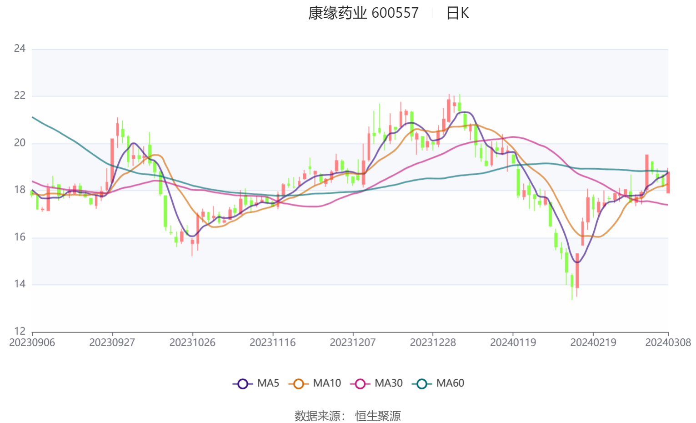Click x-axis date label 20240308

(x=668, y=342)
